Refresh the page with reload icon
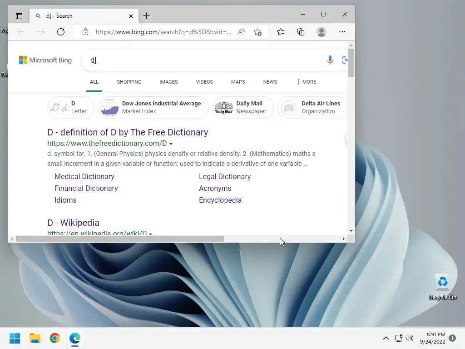Screen dimensions: 465x349 61,32
